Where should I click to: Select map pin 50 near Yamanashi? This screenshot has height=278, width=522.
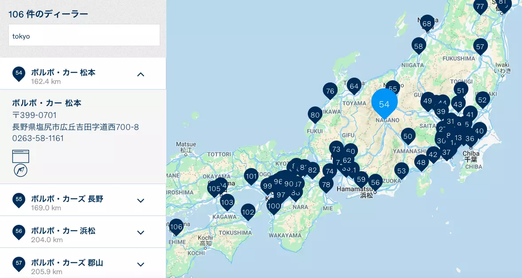tap(408, 136)
